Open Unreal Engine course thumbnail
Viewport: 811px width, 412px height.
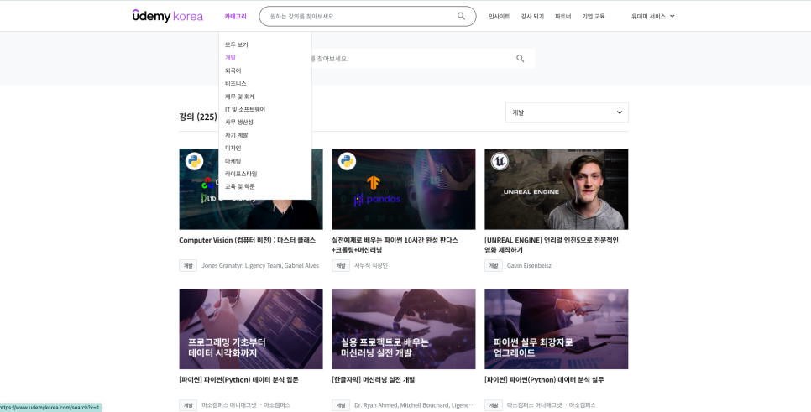(556, 189)
